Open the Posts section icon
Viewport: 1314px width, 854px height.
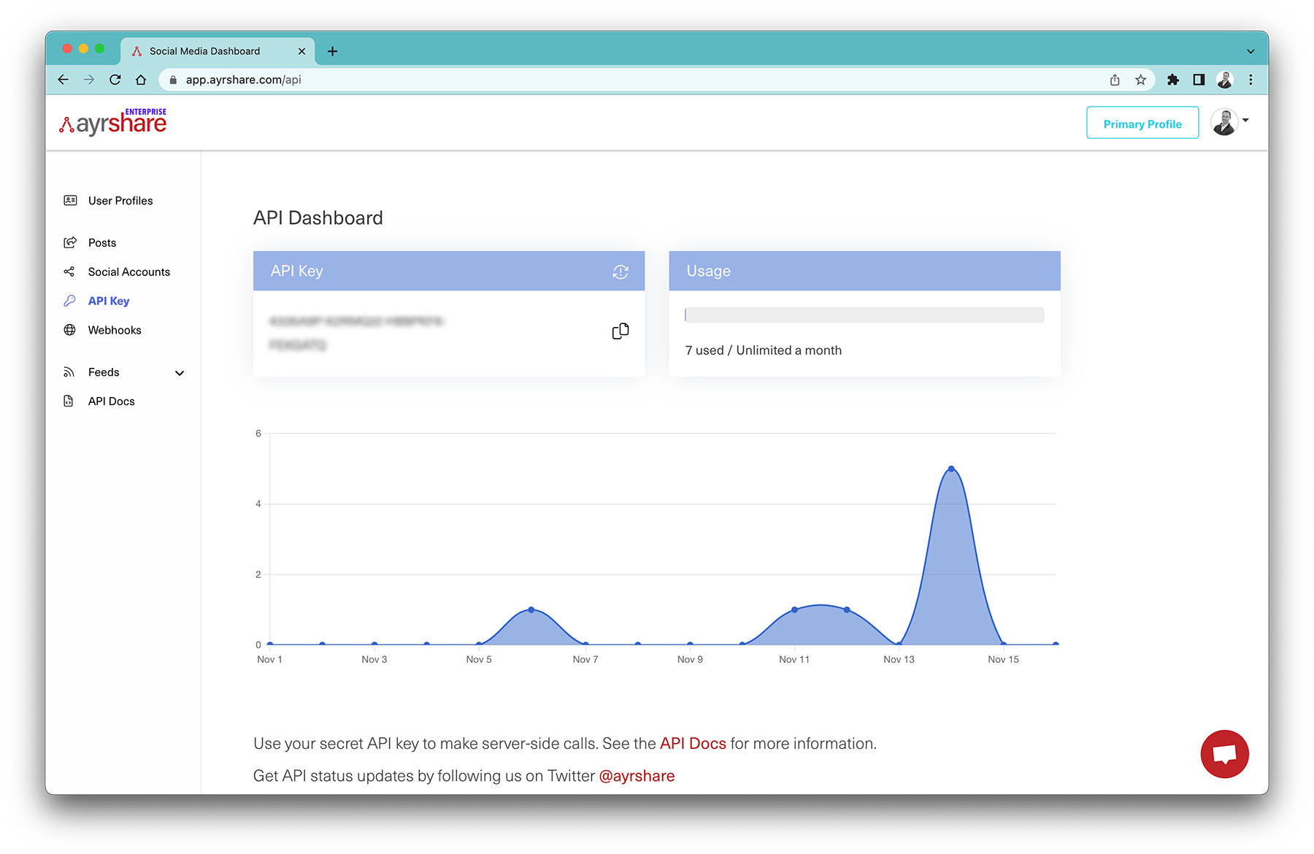pos(70,242)
